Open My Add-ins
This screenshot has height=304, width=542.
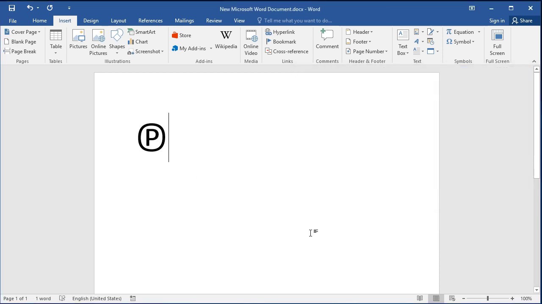(x=189, y=49)
